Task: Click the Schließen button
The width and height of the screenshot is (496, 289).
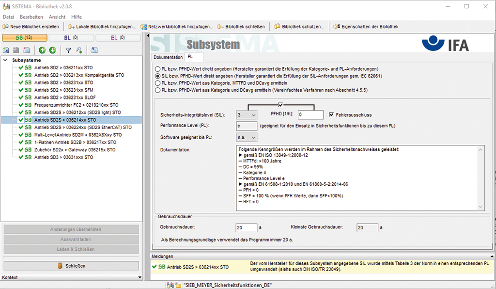Action: tap(71, 266)
